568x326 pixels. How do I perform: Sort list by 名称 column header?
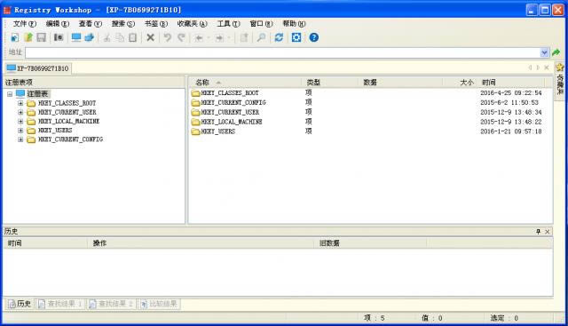pyautogui.click(x=245, y=83)
